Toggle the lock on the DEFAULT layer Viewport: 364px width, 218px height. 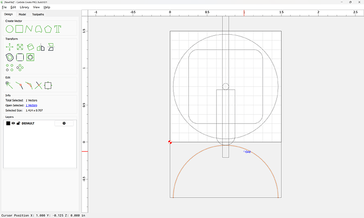[18, 123]
